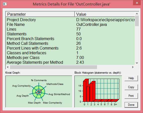Select Percent Branch Statements row

coord(70,39)
